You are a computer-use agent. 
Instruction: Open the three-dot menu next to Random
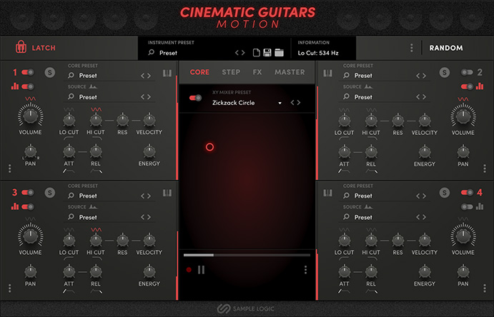tap(411, 49)
